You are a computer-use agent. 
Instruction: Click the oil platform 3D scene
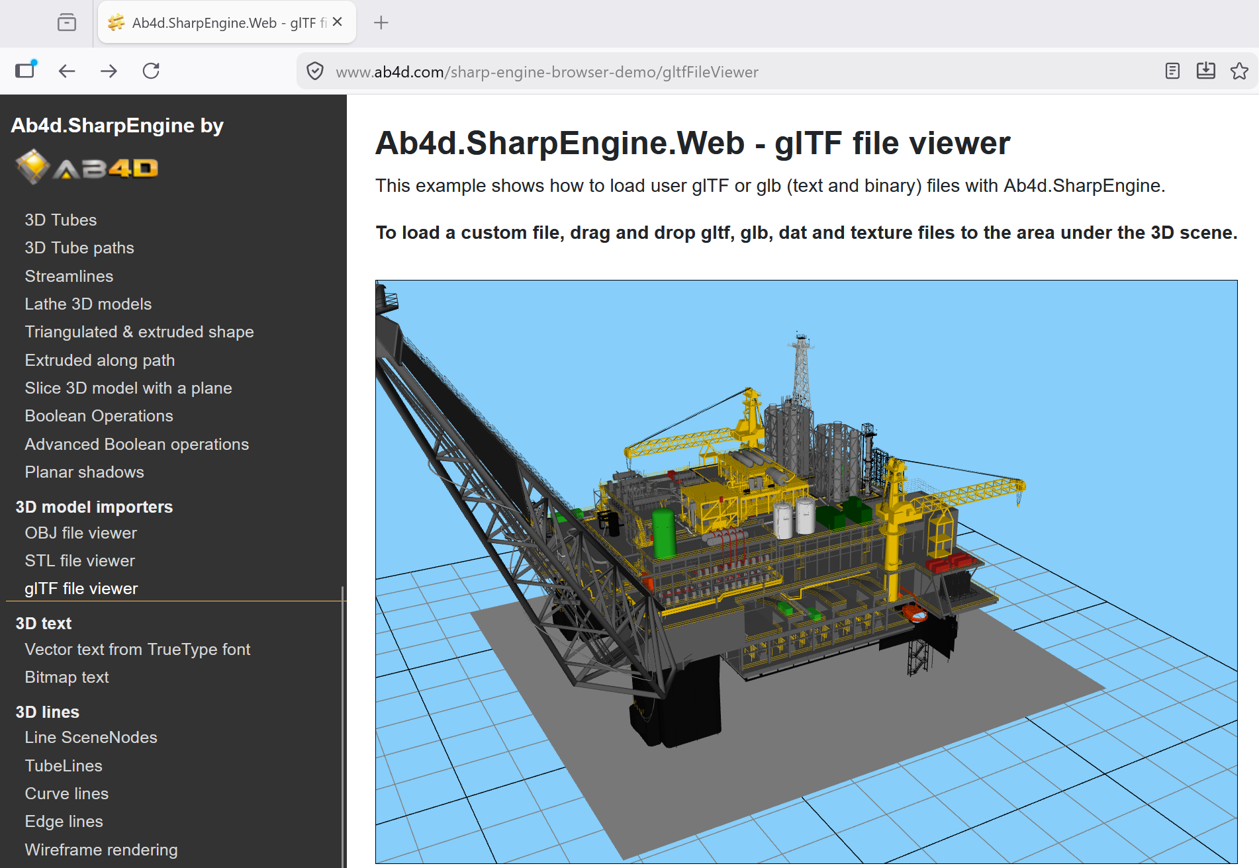pyautogui.click(x=806, y=571)
